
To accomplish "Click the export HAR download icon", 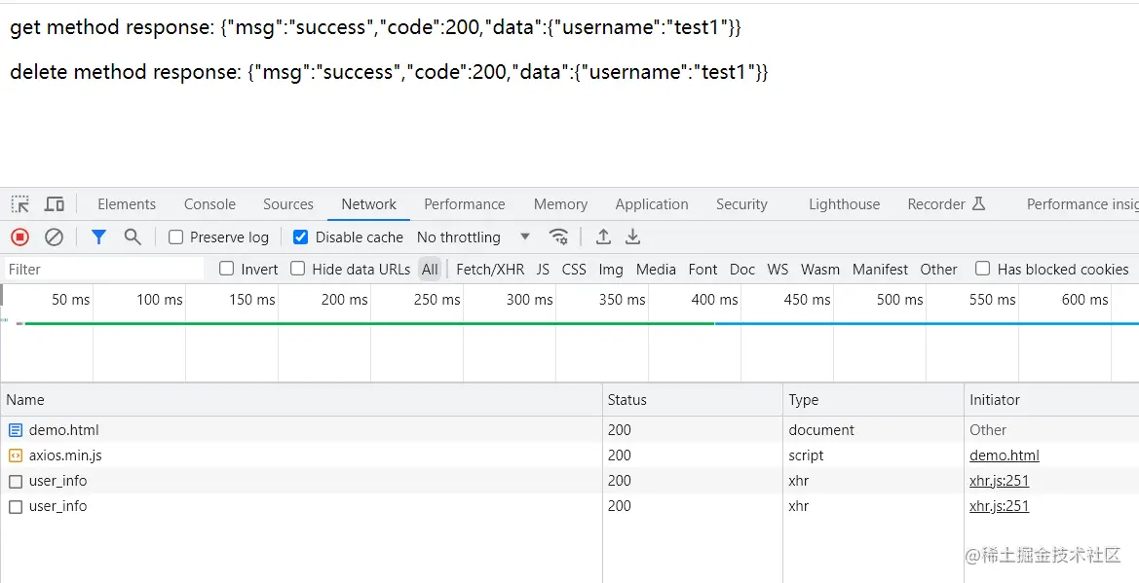I will [632, 237].
